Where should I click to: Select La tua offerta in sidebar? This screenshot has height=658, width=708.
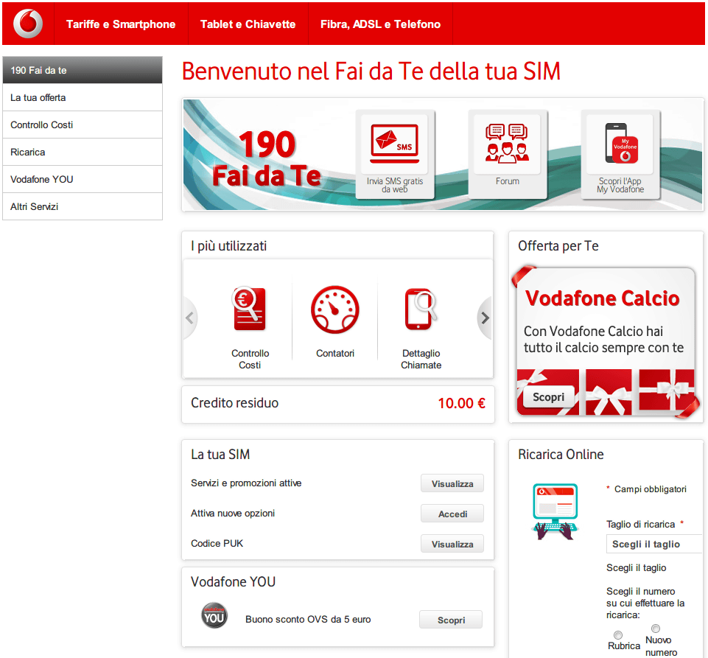click(x=83, y=97)
